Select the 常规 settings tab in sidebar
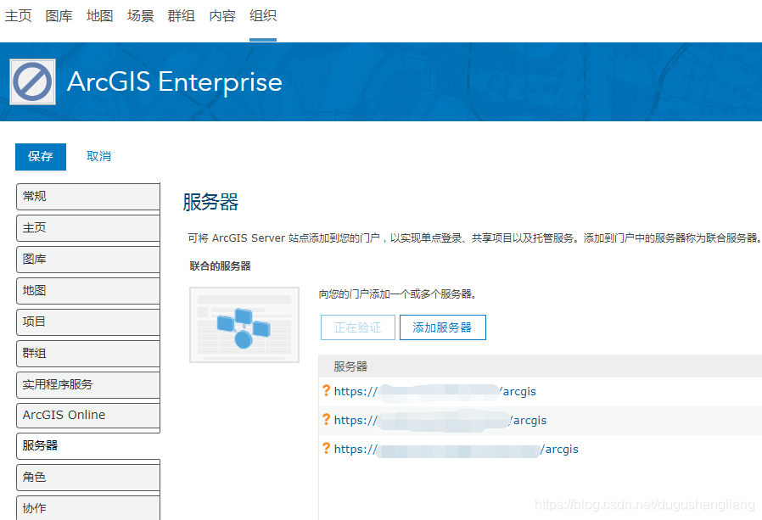The image size is (762, 520). click(87, 197)
